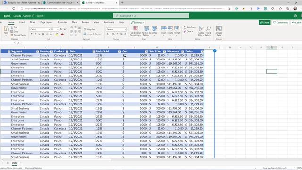Open Sales column filter dropdown
The image size is (302, 170).
click(x=202, y=51)
